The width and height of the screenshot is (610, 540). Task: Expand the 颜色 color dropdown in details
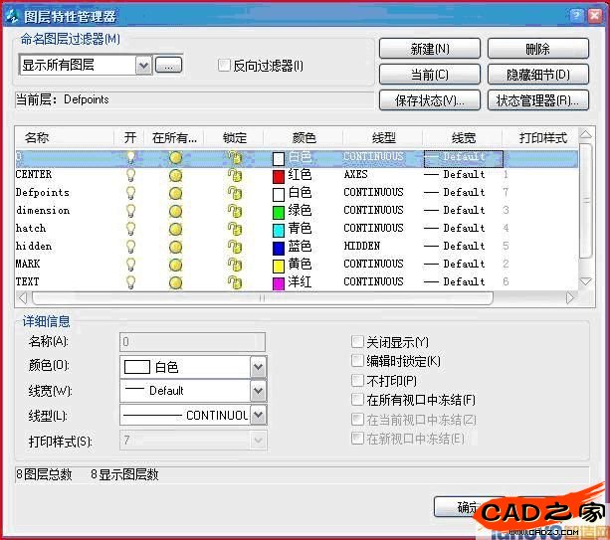tap(258, 367)
